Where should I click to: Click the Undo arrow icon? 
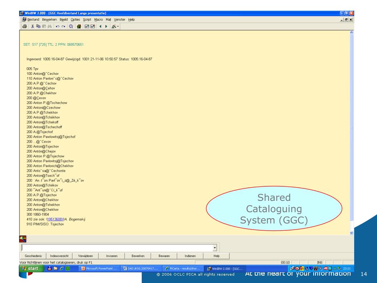[57, 27]
